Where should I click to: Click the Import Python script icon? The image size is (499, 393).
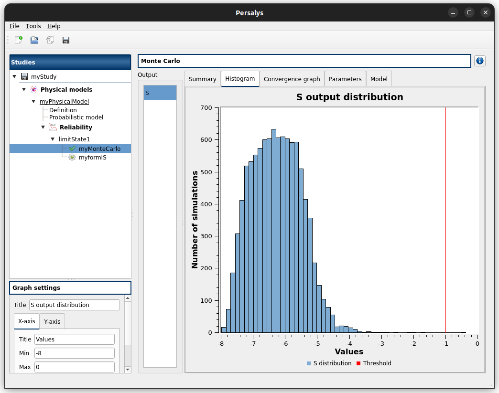[50, 41]
